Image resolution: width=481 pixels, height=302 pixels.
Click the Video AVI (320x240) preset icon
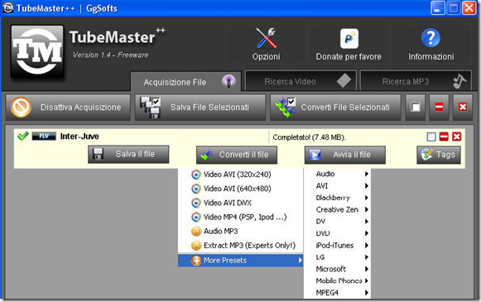196,175
